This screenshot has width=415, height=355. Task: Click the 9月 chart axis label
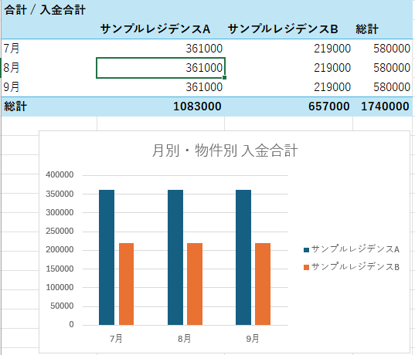point(252,339)
